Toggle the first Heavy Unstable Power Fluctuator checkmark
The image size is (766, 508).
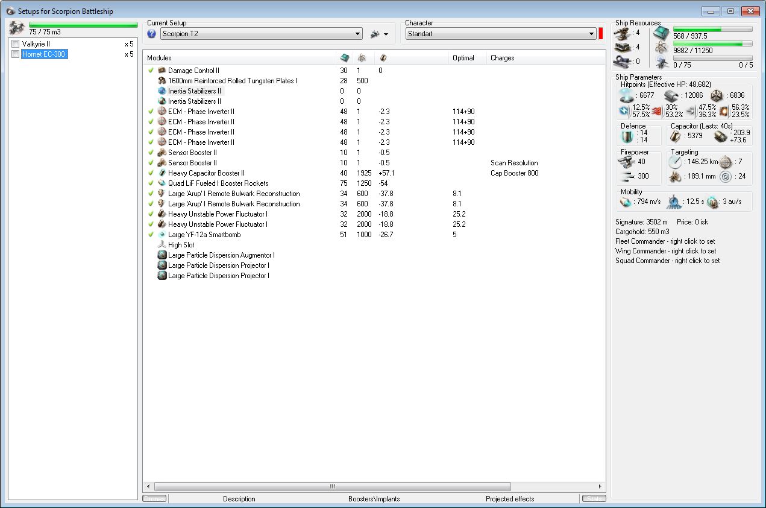(151, 214)
